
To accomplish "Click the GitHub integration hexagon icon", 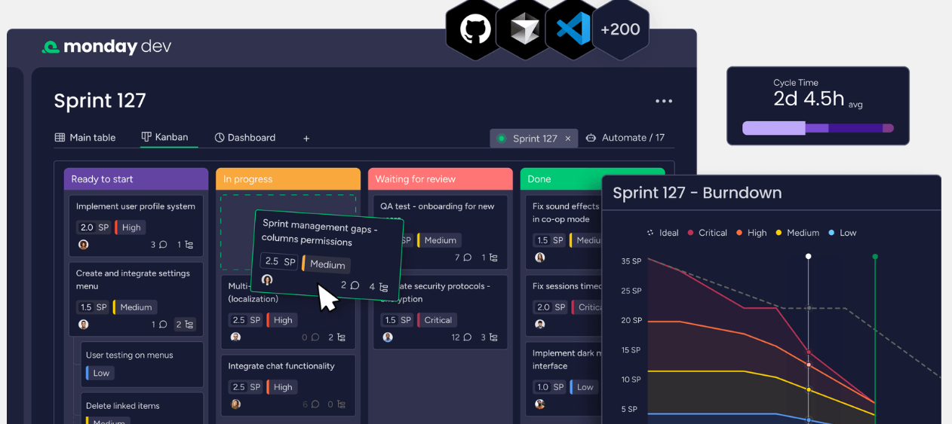I will pyautogui.click(x=474, y=30).
